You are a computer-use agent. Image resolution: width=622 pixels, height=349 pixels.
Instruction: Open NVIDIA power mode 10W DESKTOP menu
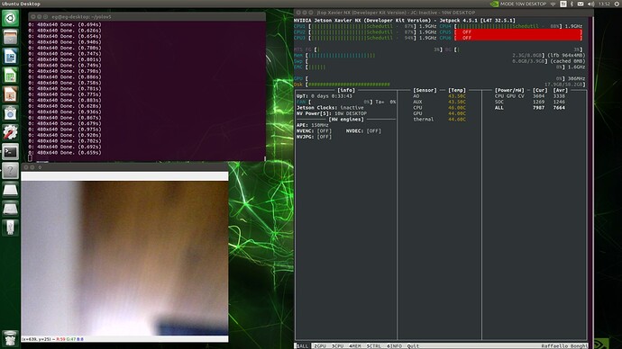pos(518,4)
